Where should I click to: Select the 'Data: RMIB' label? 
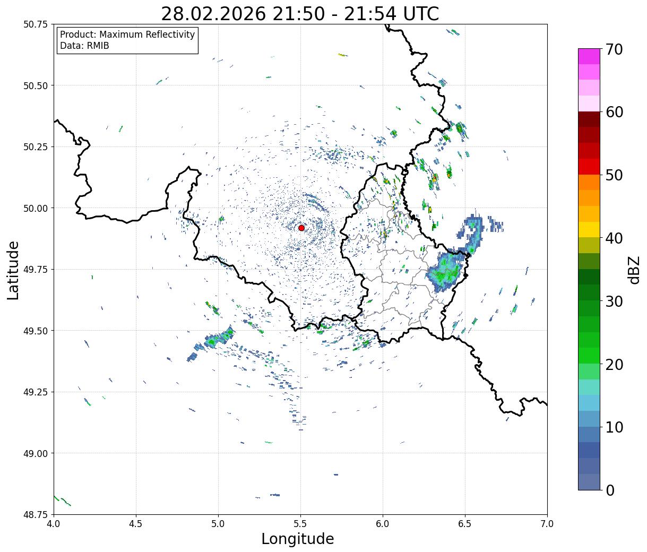click(84, 46)
